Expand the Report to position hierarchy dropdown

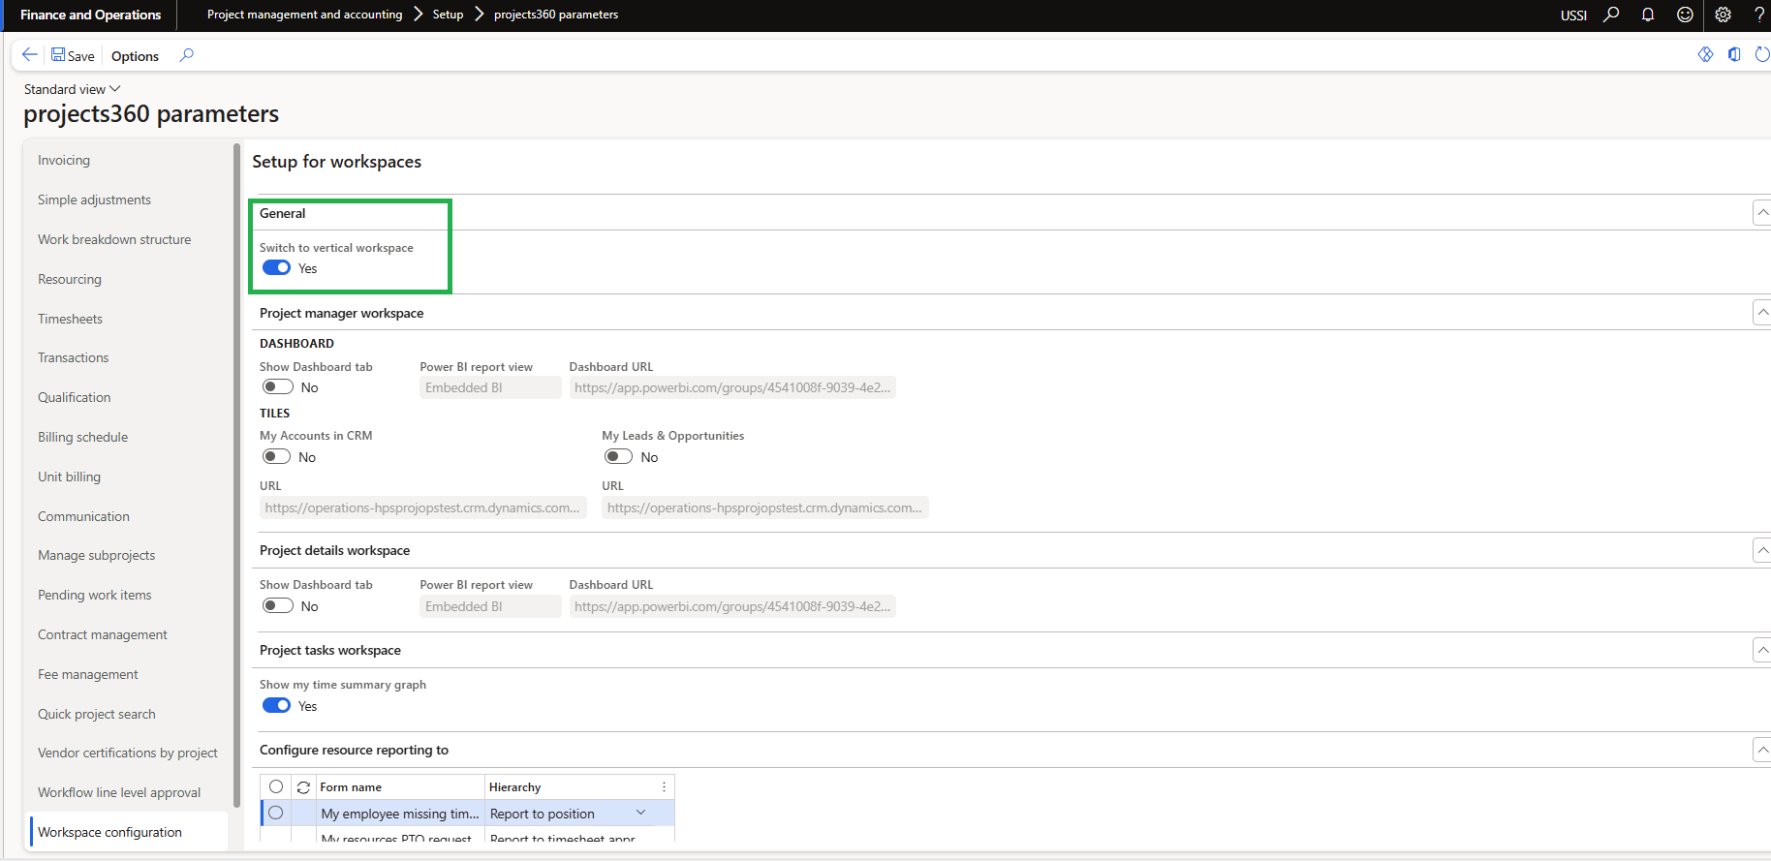tap(640, 814)
